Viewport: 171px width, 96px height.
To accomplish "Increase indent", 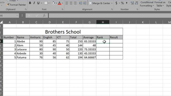I will point(85,3).
